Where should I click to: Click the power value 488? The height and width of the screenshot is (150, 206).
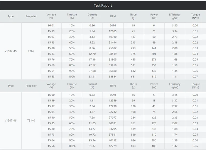[x=154, y=146]
